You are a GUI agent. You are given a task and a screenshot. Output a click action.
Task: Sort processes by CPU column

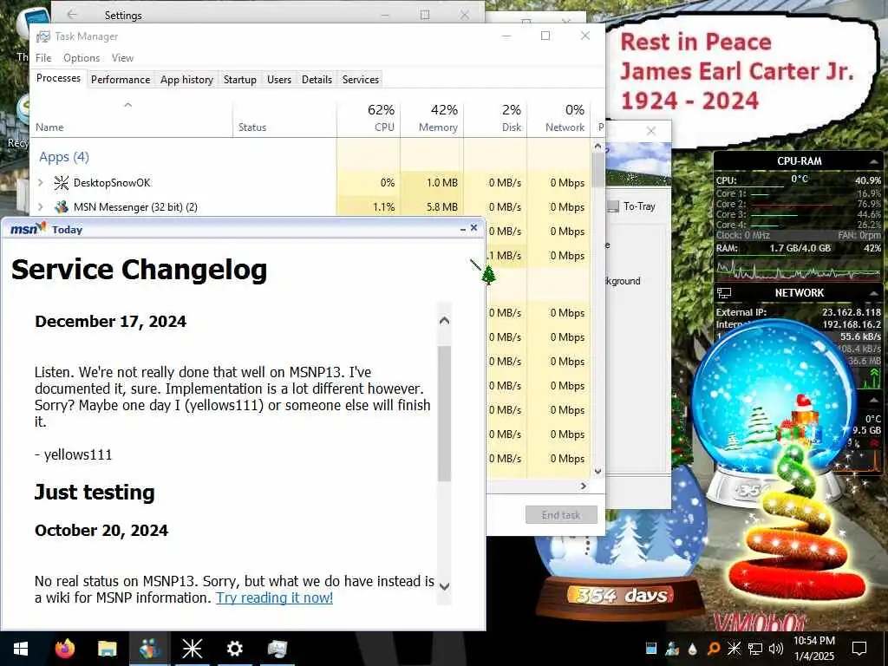pyautogui.click(x=369, y=118)
